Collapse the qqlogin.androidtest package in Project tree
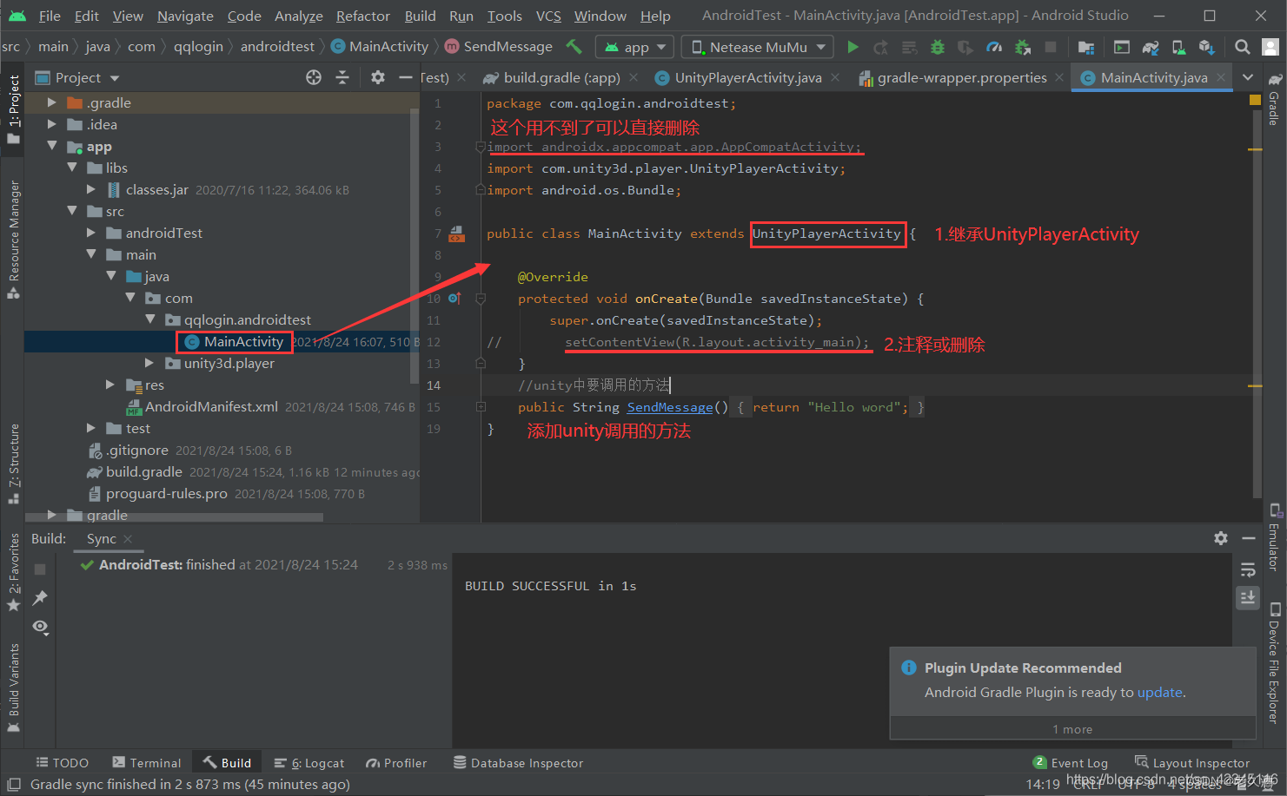1287x796 pixels. pyautogui.click(x=150, y=319)
